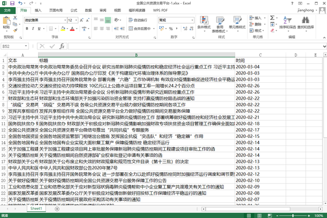
Task: Switch to Page Break Preview view in status bar
Action: click(x=270, y=215)
